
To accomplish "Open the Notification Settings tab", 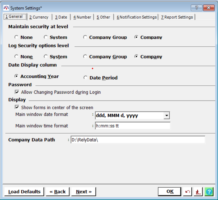I will 137,17.
